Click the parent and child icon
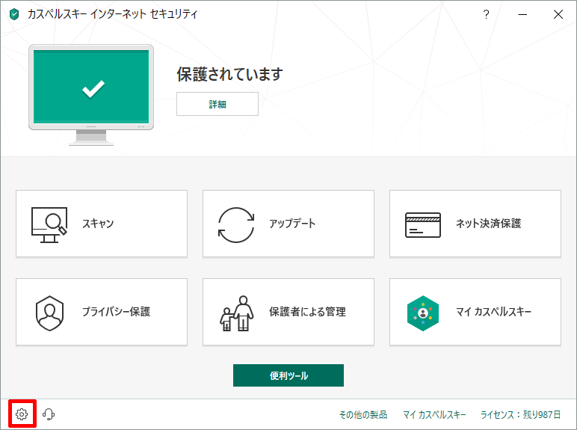This screenshot has height=430, width=577. tap(237, 313)
